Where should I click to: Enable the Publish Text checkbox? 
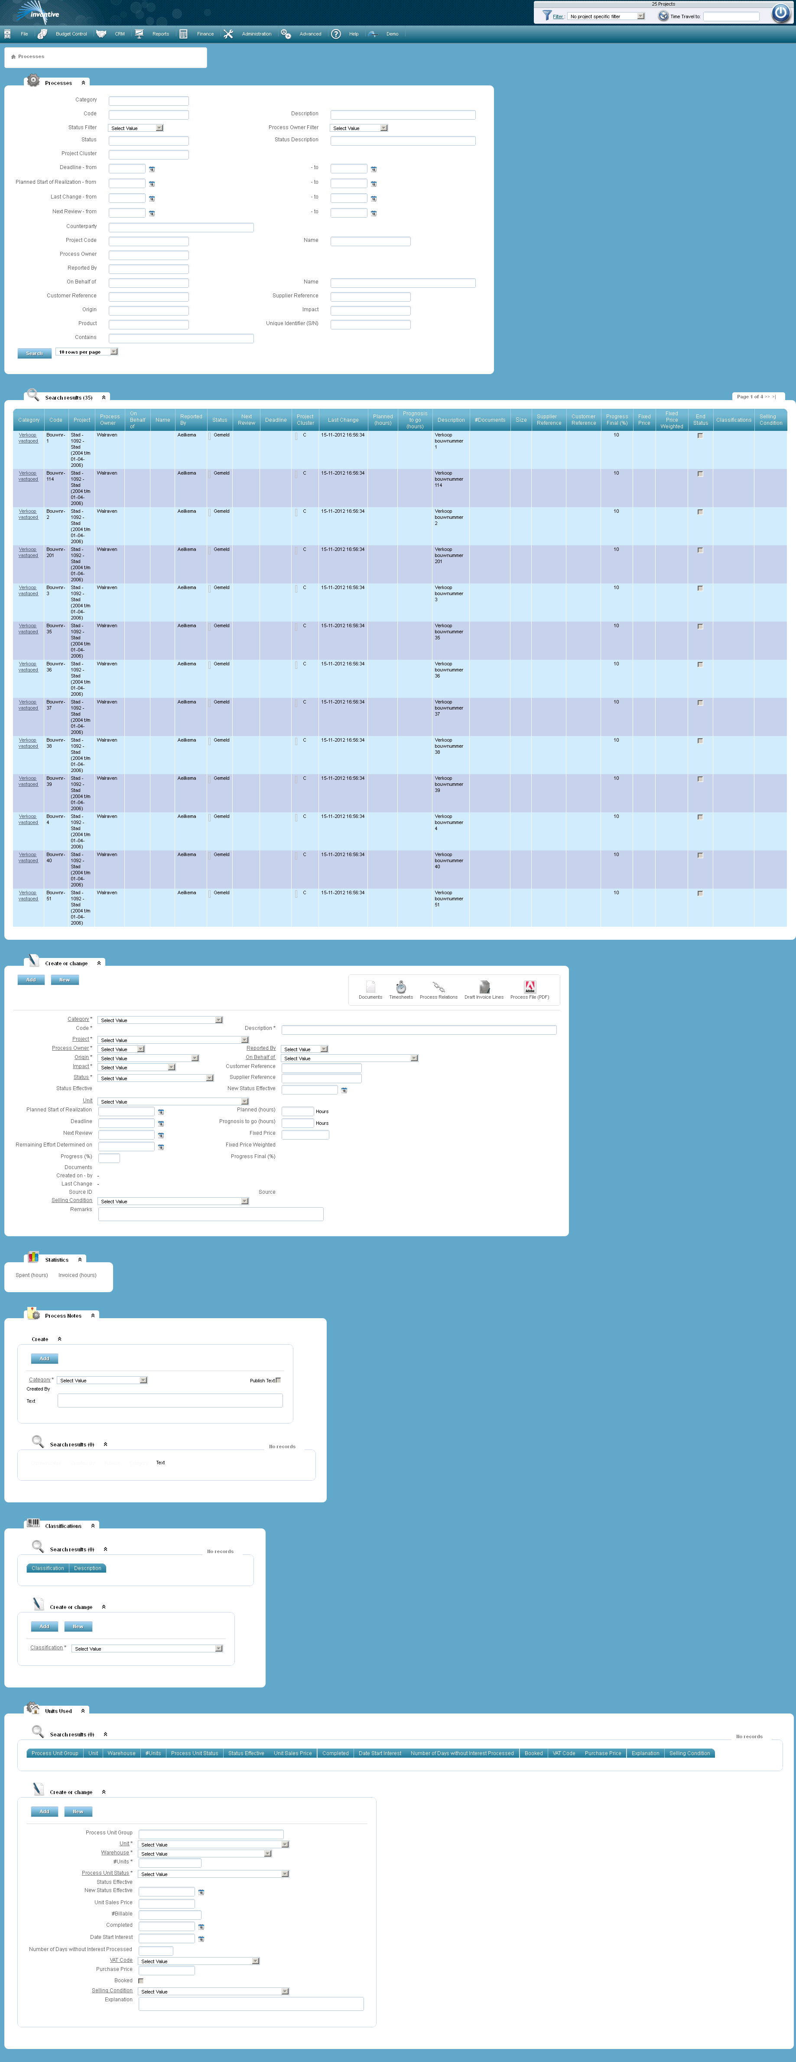click(x=278, y=1380)
